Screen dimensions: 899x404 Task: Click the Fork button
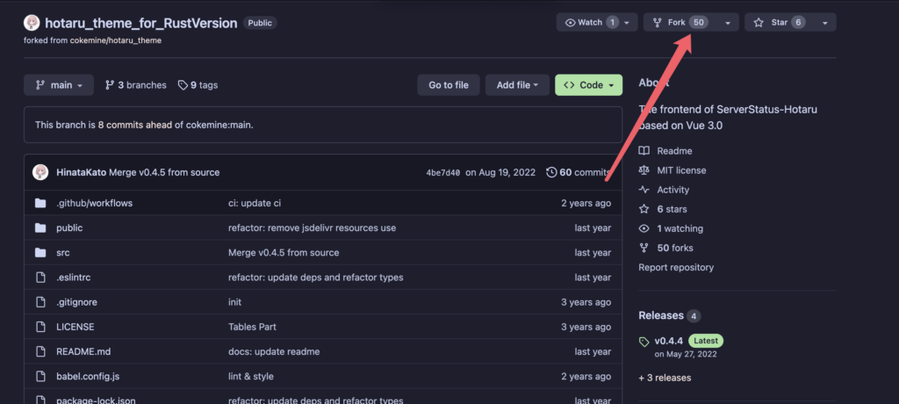click(x=681, y=22)
